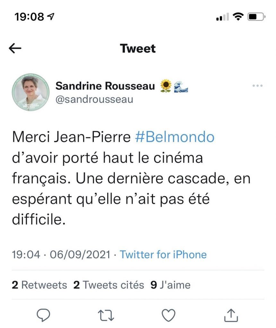
Task: View the 2 Retweets list
Action: pyautogui.click(x=39, y=285)
